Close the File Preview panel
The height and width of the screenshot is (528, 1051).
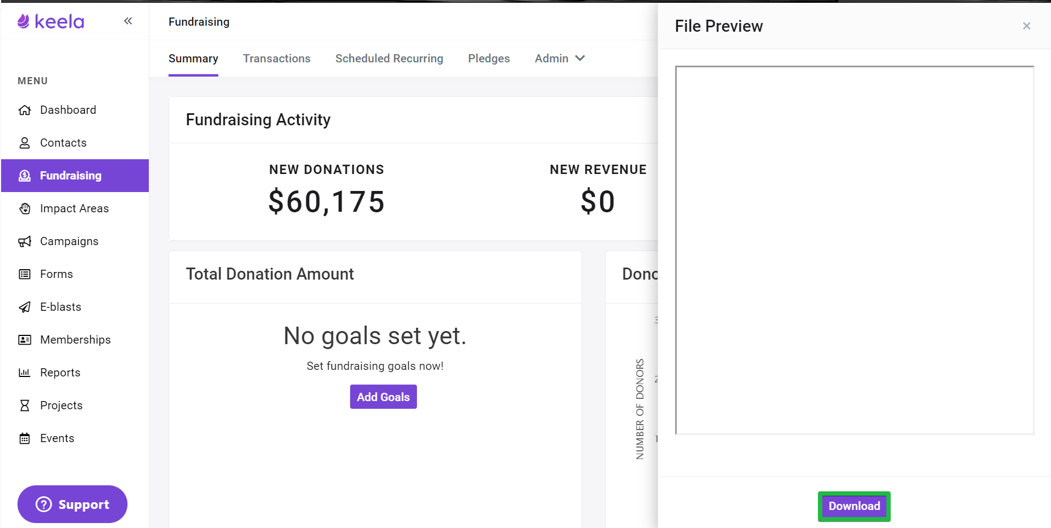(1026, 26)
